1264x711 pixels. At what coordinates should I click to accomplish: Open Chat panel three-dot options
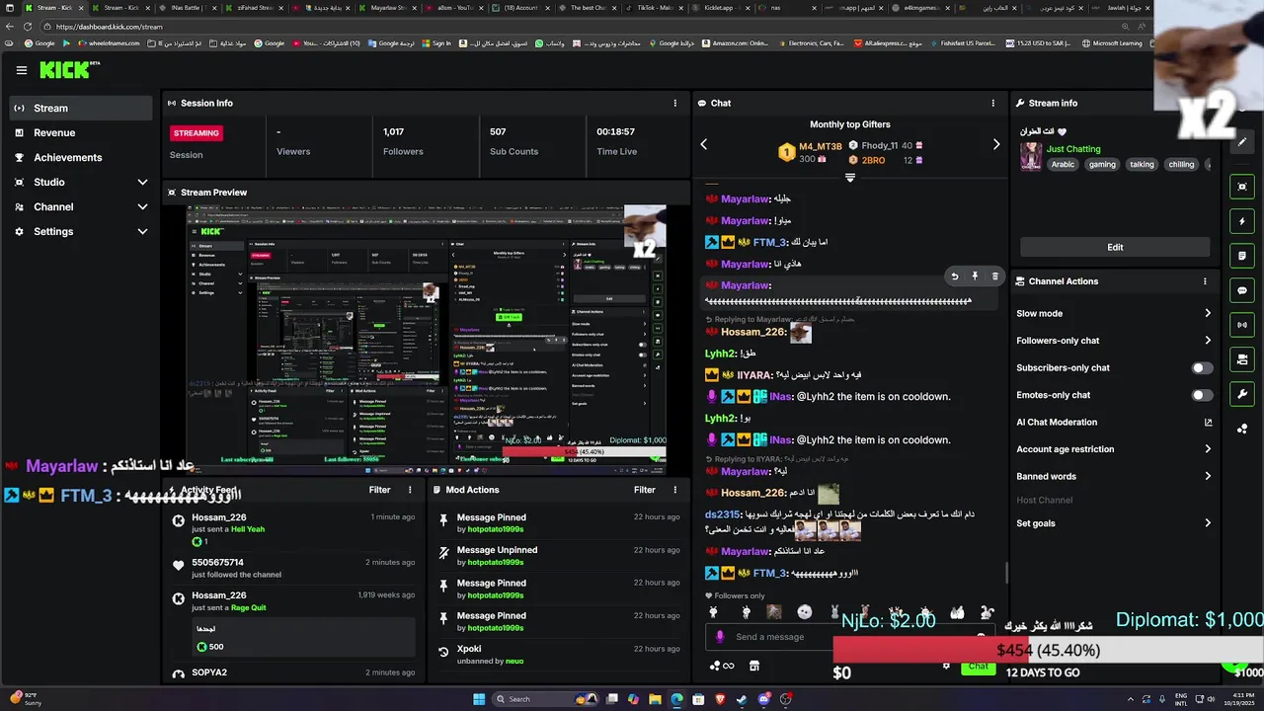(x=993, y=103)
